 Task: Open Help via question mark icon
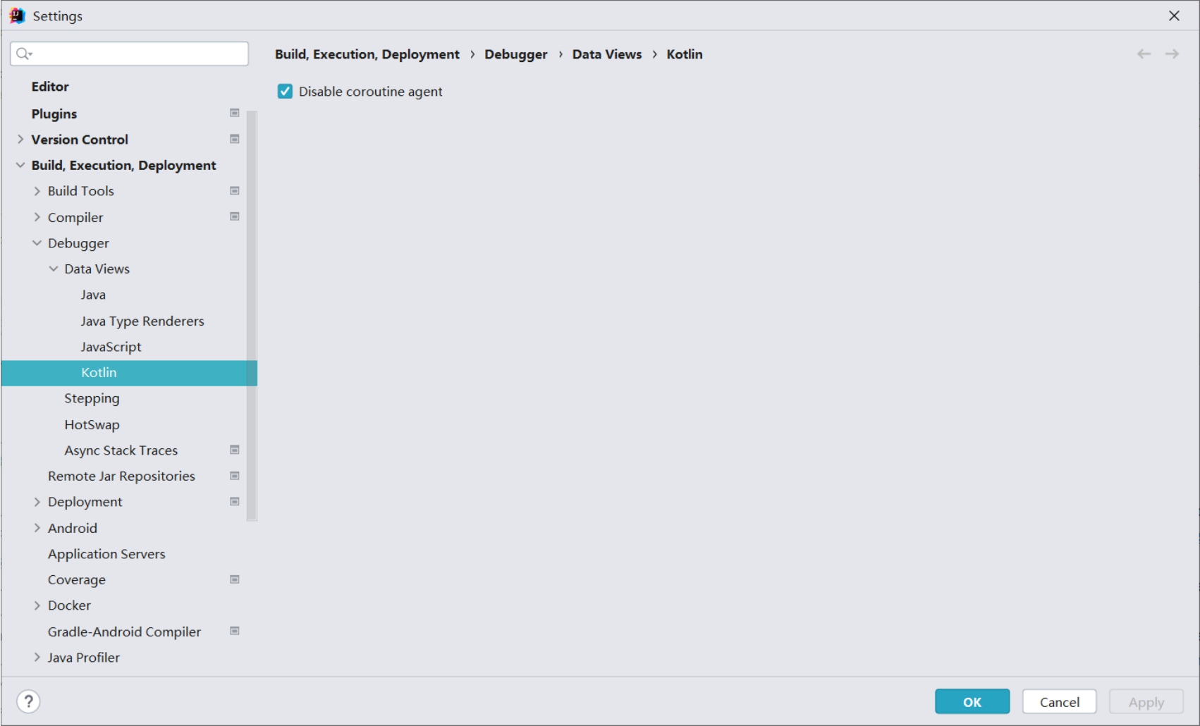(28, 701)
